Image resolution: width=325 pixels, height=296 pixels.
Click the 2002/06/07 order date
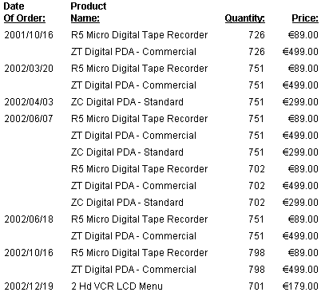point(29,119)
